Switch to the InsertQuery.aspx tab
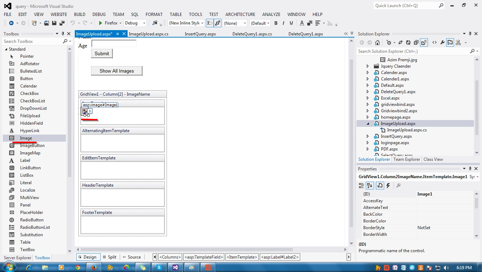This screenshot has height=272, width=482. point(200,34)
